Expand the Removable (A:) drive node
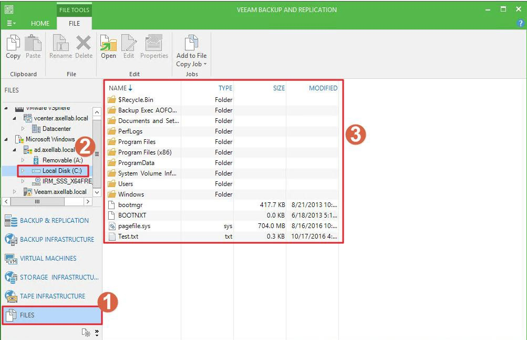 tap(23, 160)
